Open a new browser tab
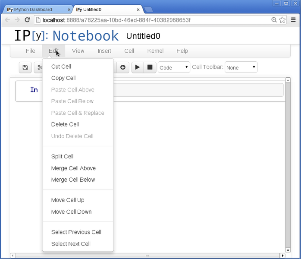This screenshot has height=259, width=301. pyautogui.click(x=148, y=9)
